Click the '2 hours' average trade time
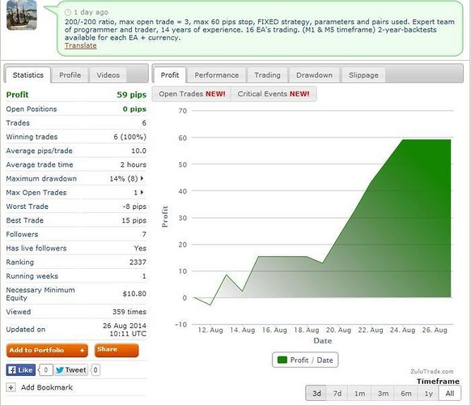 click(134, 164)
